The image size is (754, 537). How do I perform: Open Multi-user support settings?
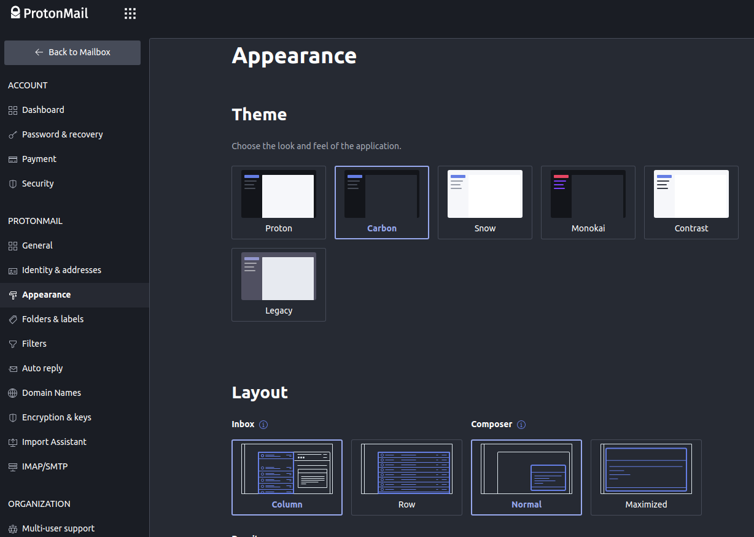coord(58,528)
